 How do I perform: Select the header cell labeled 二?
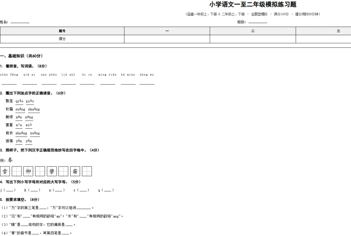coord(253,31)
